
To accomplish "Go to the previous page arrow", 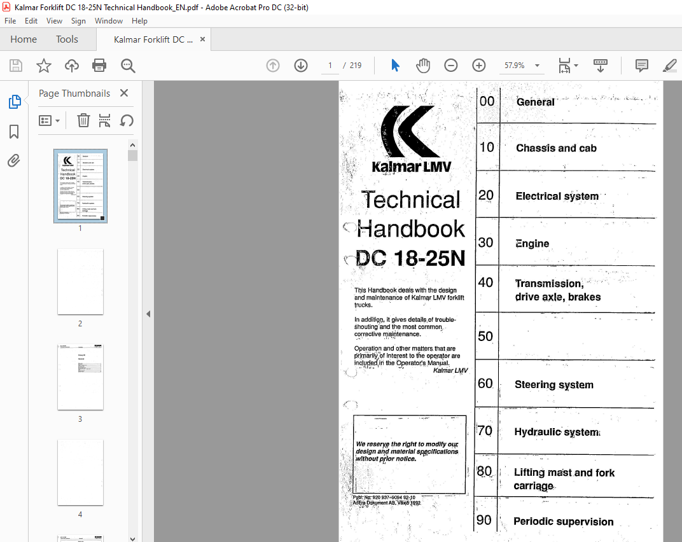I will [x=273, y=66].
